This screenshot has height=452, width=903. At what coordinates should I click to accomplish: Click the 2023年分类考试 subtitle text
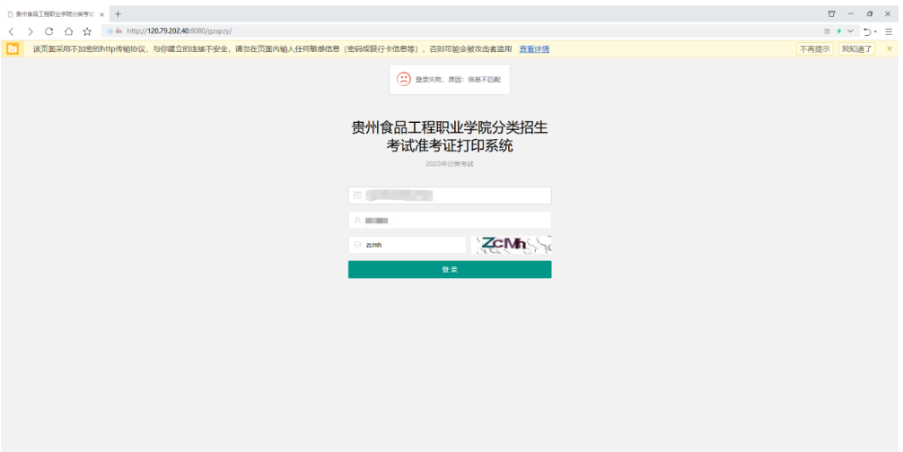click(450, 164)
